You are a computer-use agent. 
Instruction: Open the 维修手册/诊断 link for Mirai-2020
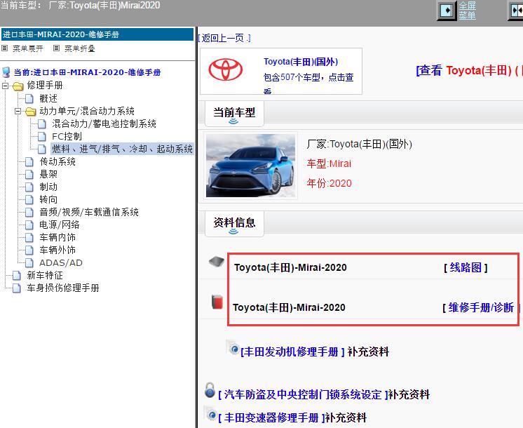click(x=481, y=307)
